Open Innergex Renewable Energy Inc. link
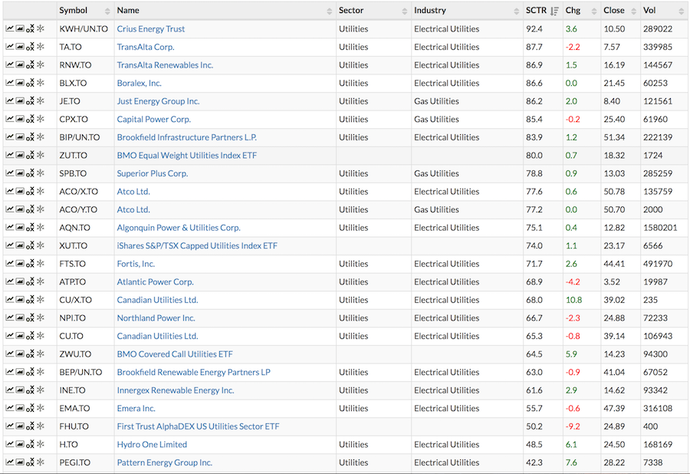 pyautogui.click(x=176, y=390)
